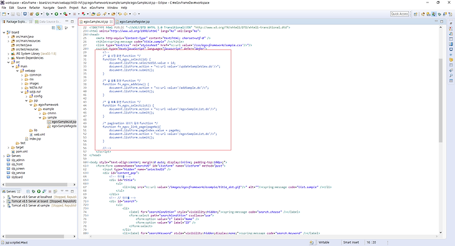The image size is (455, 246).
Task: Expand the src/main/java folder
Action: click(8, 37)
